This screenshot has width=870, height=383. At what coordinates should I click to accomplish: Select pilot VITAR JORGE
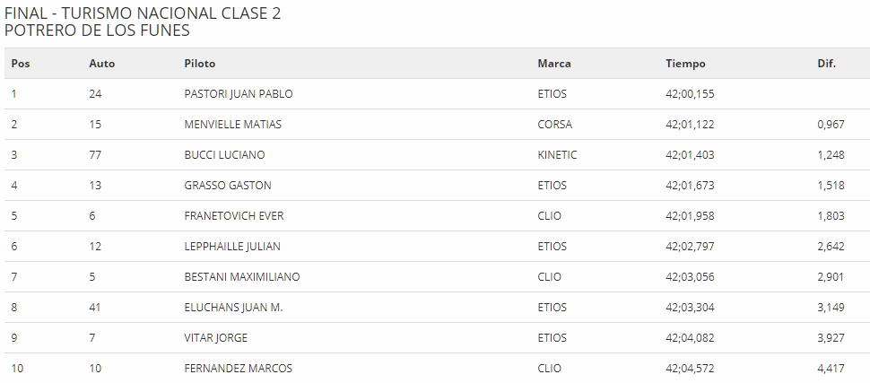(216, 338)
